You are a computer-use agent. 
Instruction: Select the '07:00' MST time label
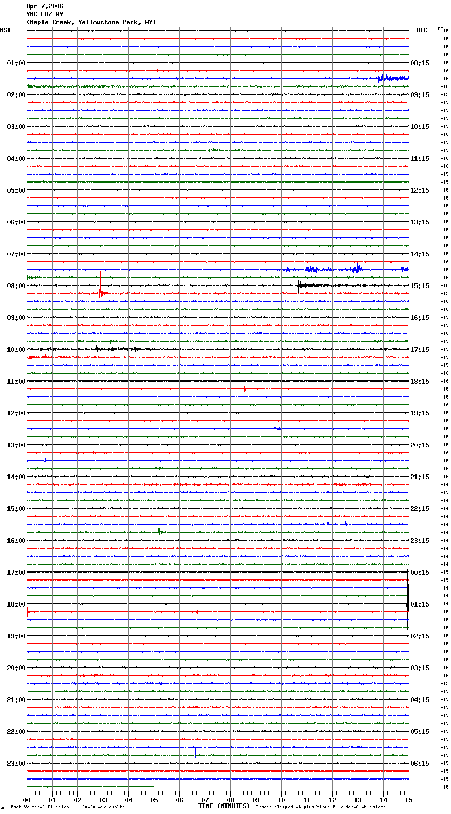click(16, 254)
